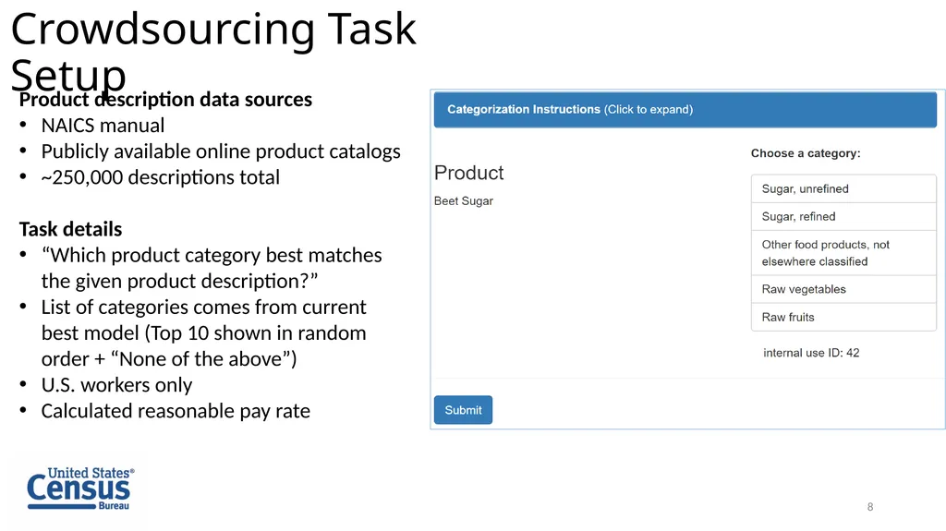Click the blue Submit button
The height and width of the screenshot is (531, 946).
463,410
